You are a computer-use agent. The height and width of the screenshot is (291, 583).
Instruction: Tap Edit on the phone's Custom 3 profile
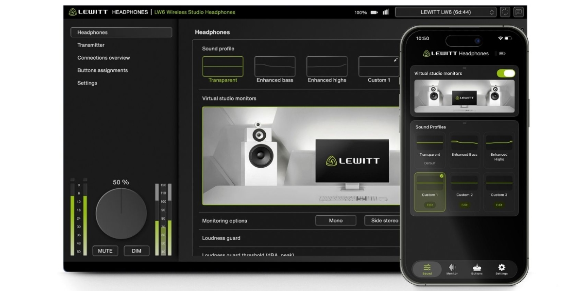tap(499, 205)
